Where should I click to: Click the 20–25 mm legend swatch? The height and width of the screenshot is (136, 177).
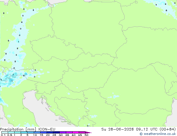click(50, 132)
